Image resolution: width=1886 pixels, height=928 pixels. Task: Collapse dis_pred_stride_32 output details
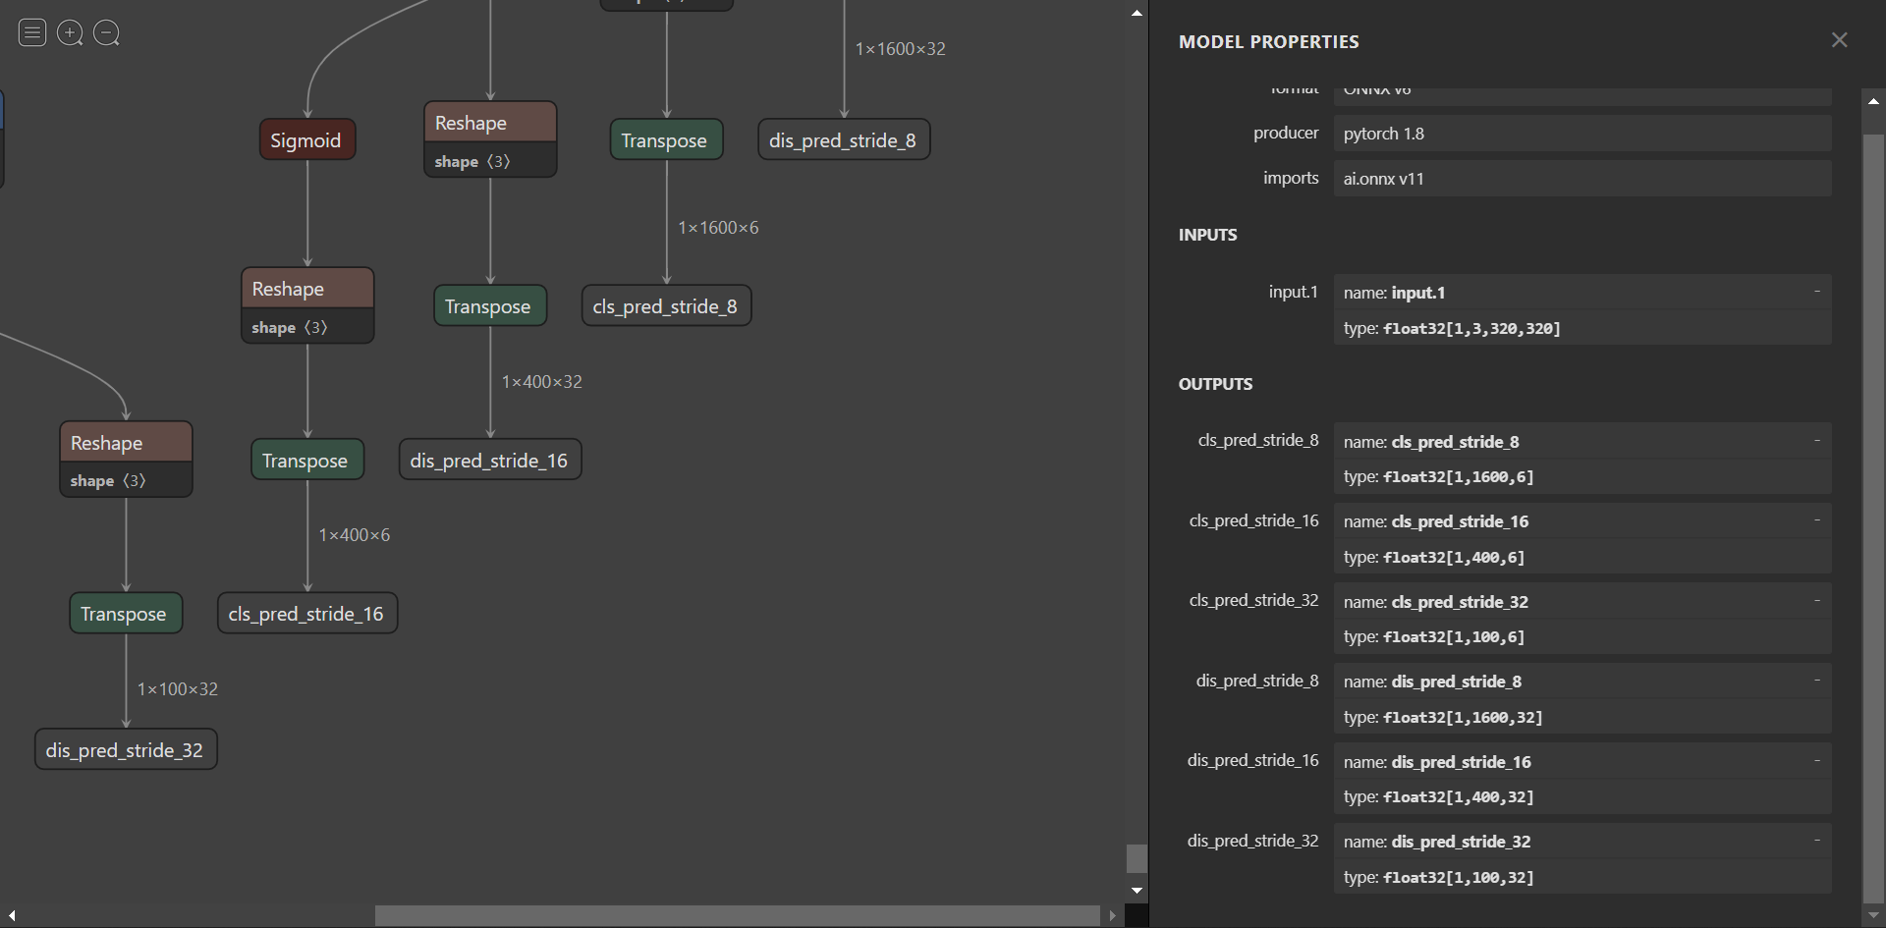(x=1817, y=841)
